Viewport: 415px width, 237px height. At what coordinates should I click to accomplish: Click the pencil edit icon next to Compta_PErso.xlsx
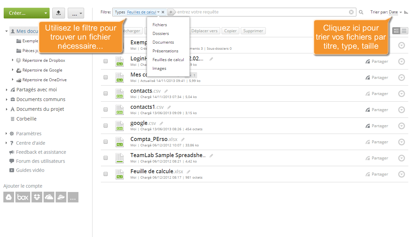183,140
